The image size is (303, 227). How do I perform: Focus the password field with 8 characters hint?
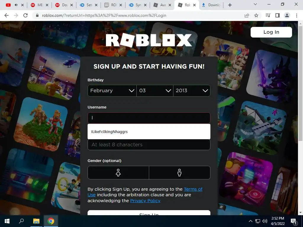[149, 145]
